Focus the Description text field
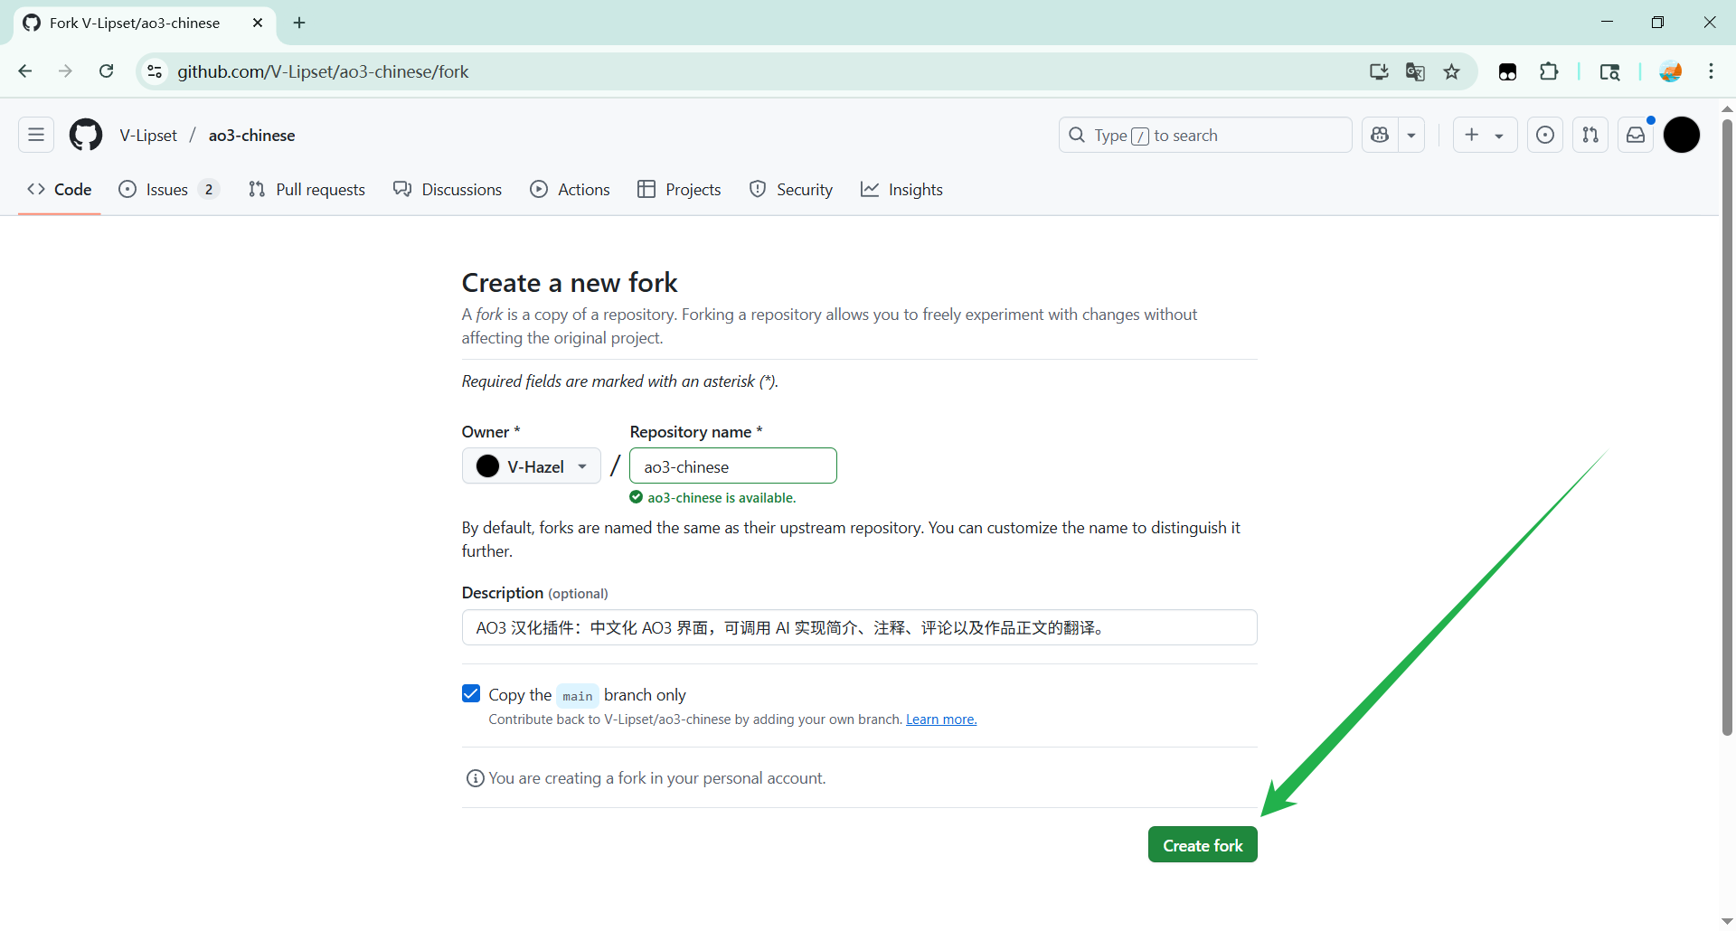1736x931 pixels. pos(859,628)
